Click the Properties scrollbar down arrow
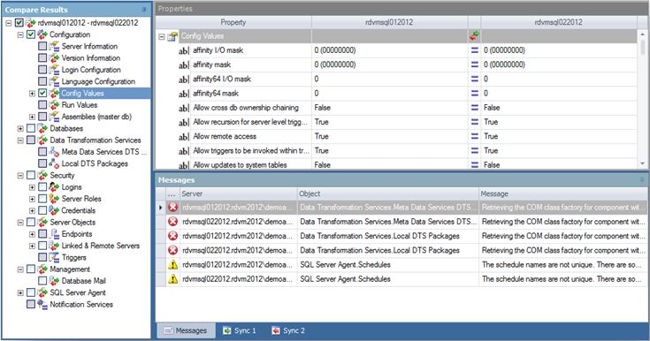650x341 pixels. click(x=643, y=163)
